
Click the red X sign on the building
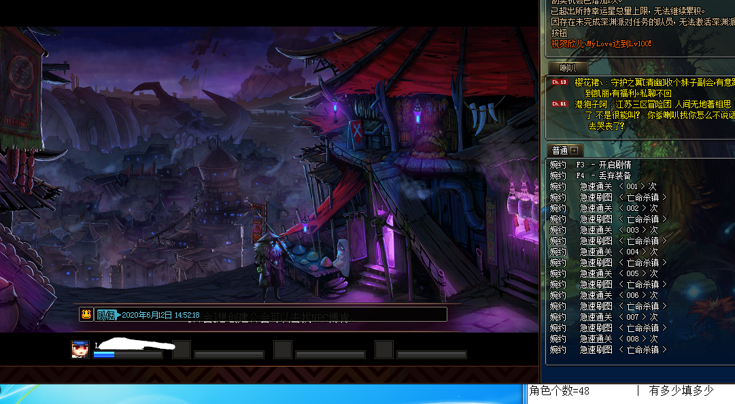pos(357,133)
